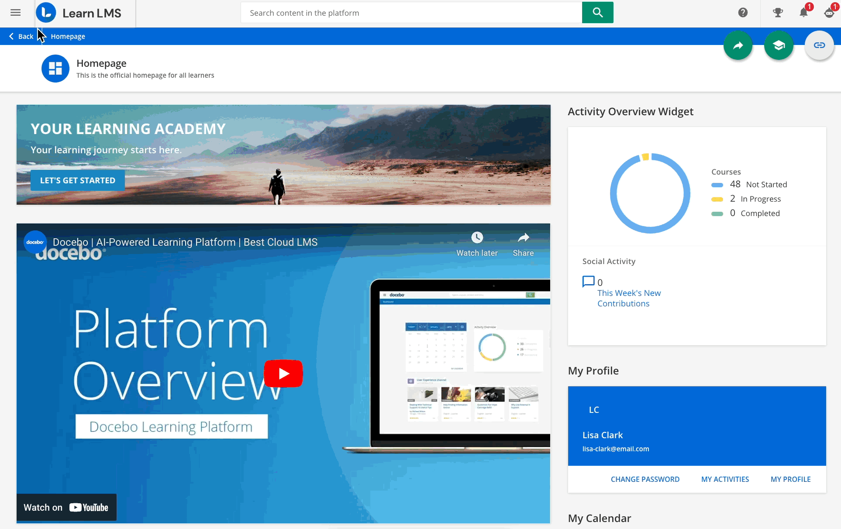Play the Platform Overview YouTube video
This screenshot has width=841, height=529.
coord(283,374)
